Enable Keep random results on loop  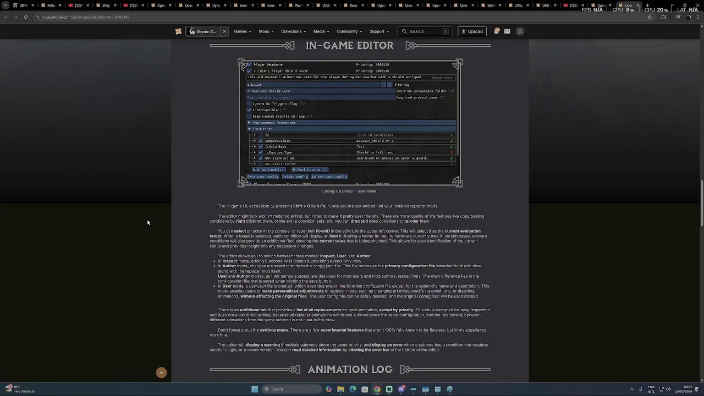click(249, 116)
